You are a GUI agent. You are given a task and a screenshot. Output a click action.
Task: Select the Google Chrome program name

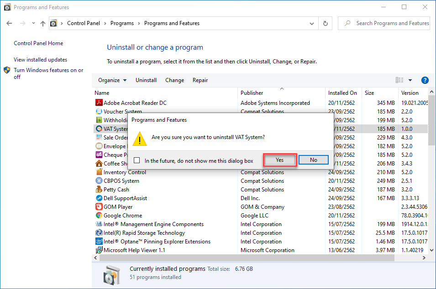[x=123, y=216]
